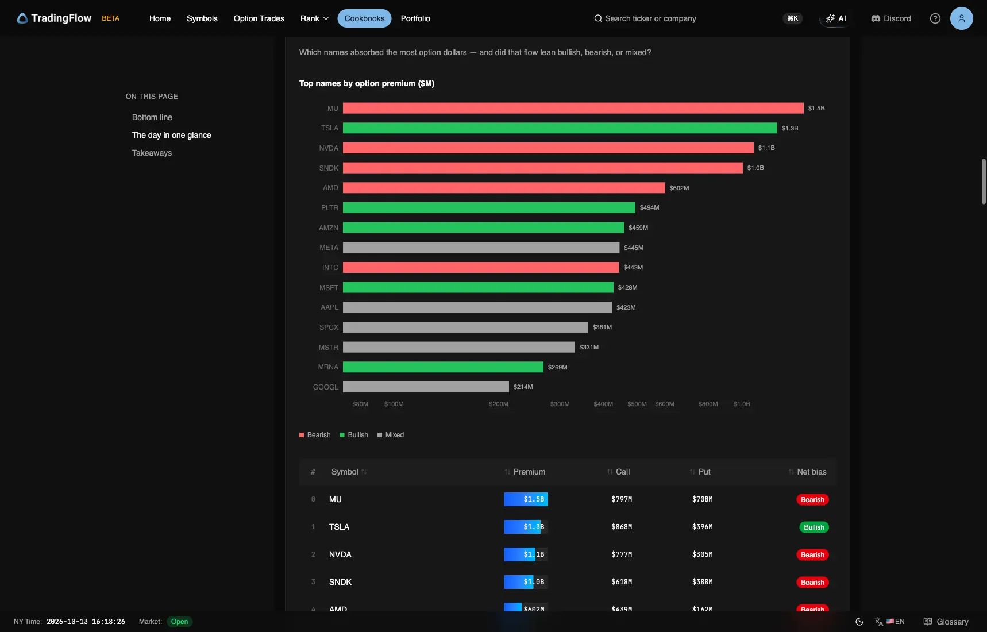
Task: Click the search magnifier icon
Action: 598,18
